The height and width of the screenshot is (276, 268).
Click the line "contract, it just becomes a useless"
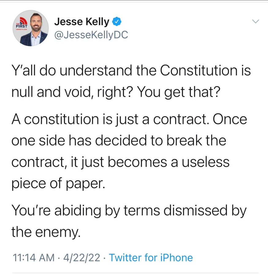(120, 162)
